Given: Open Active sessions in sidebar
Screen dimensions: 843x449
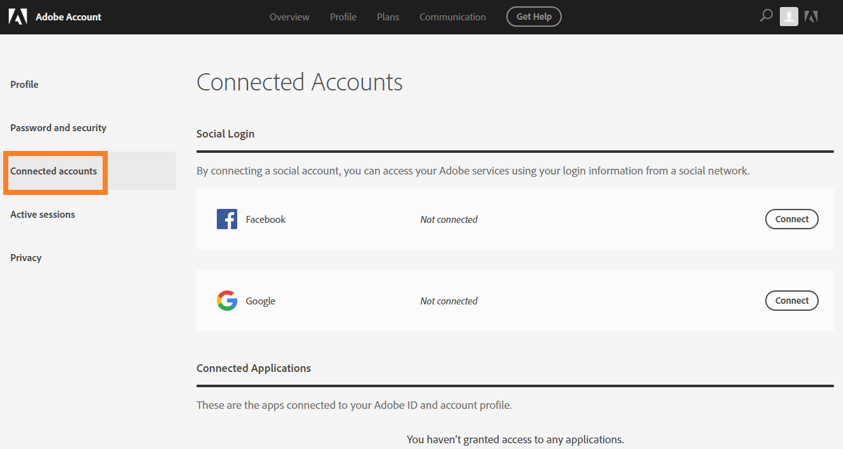Looking at the screenshot, I should tap(43, 215).
